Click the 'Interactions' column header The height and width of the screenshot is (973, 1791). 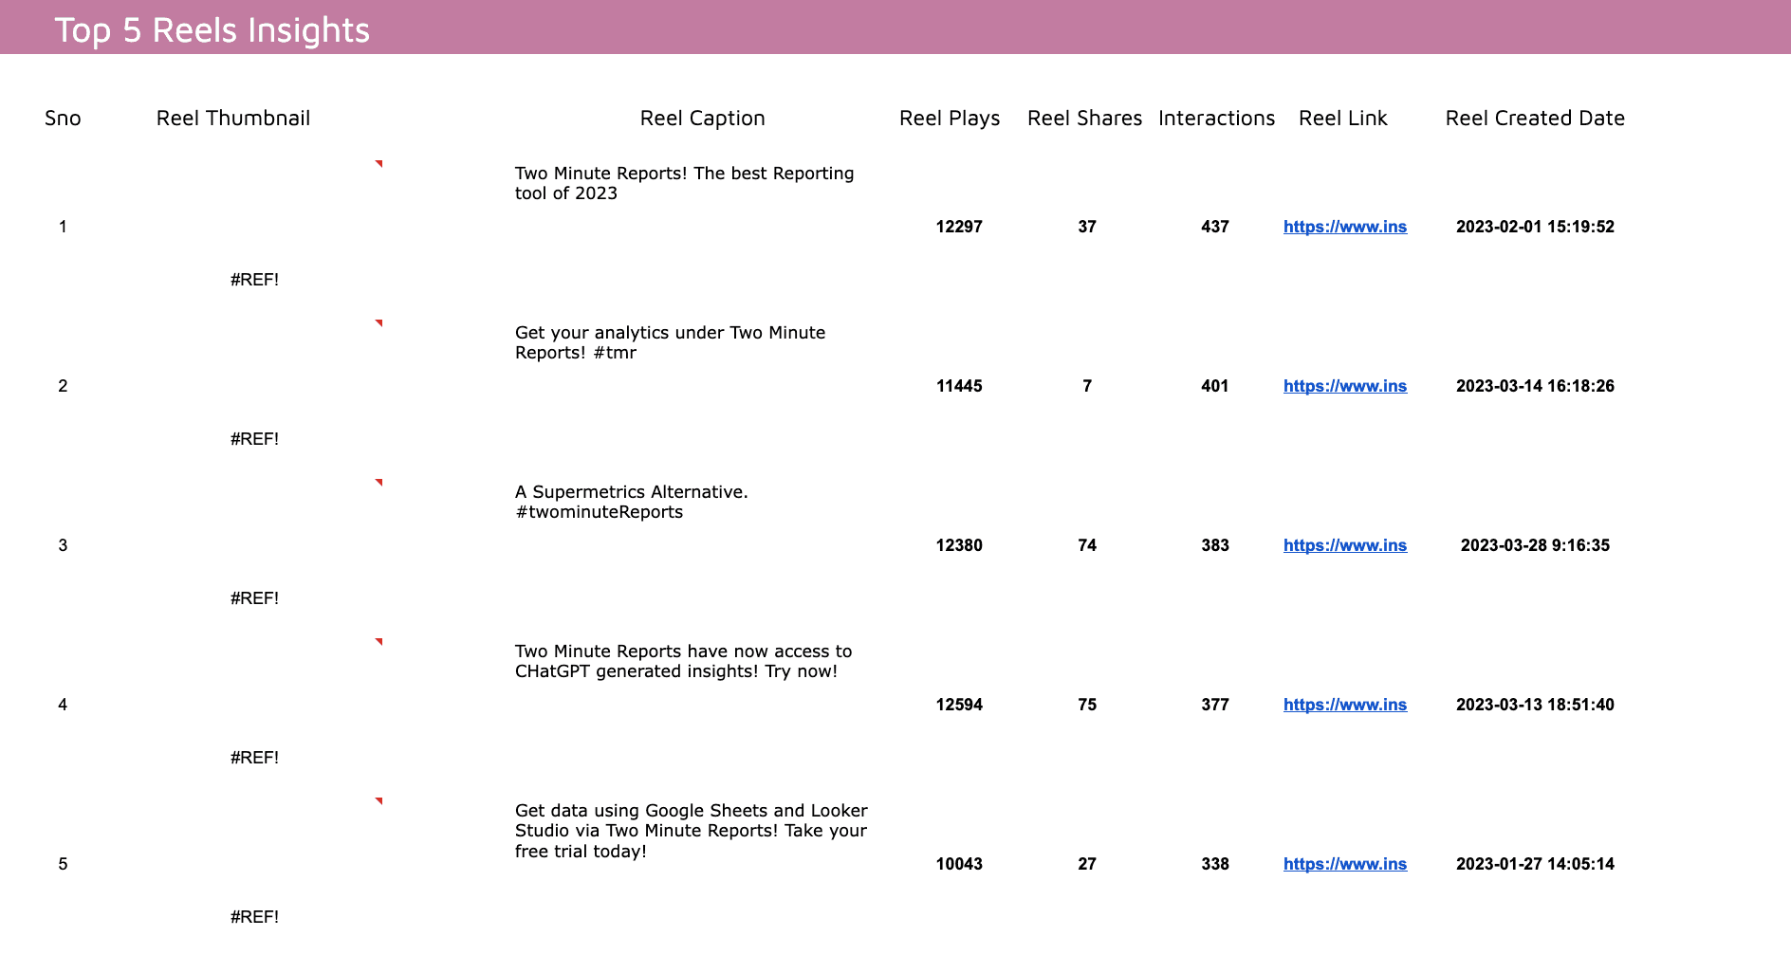(1216, 119)
